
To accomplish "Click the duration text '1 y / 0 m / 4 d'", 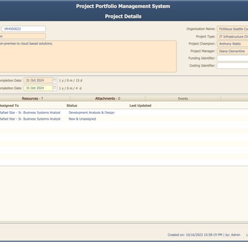I will pyautogui.click(x=70, y=88).
